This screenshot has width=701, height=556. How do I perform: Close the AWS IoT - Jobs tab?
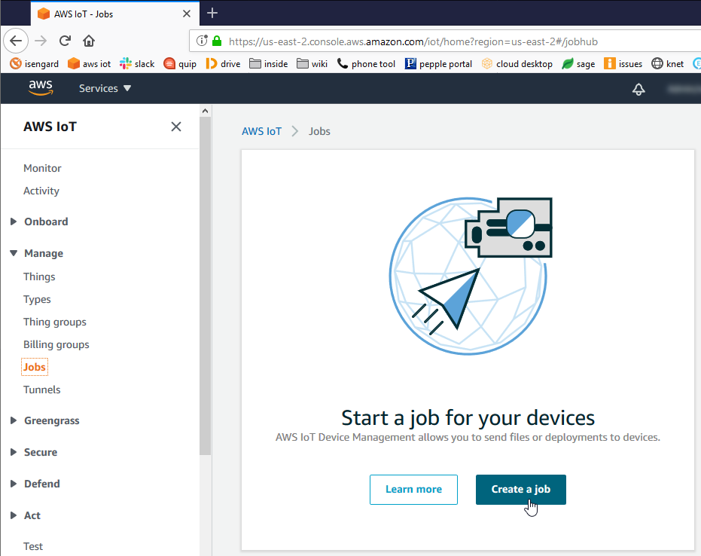click(x=187, y=14)
